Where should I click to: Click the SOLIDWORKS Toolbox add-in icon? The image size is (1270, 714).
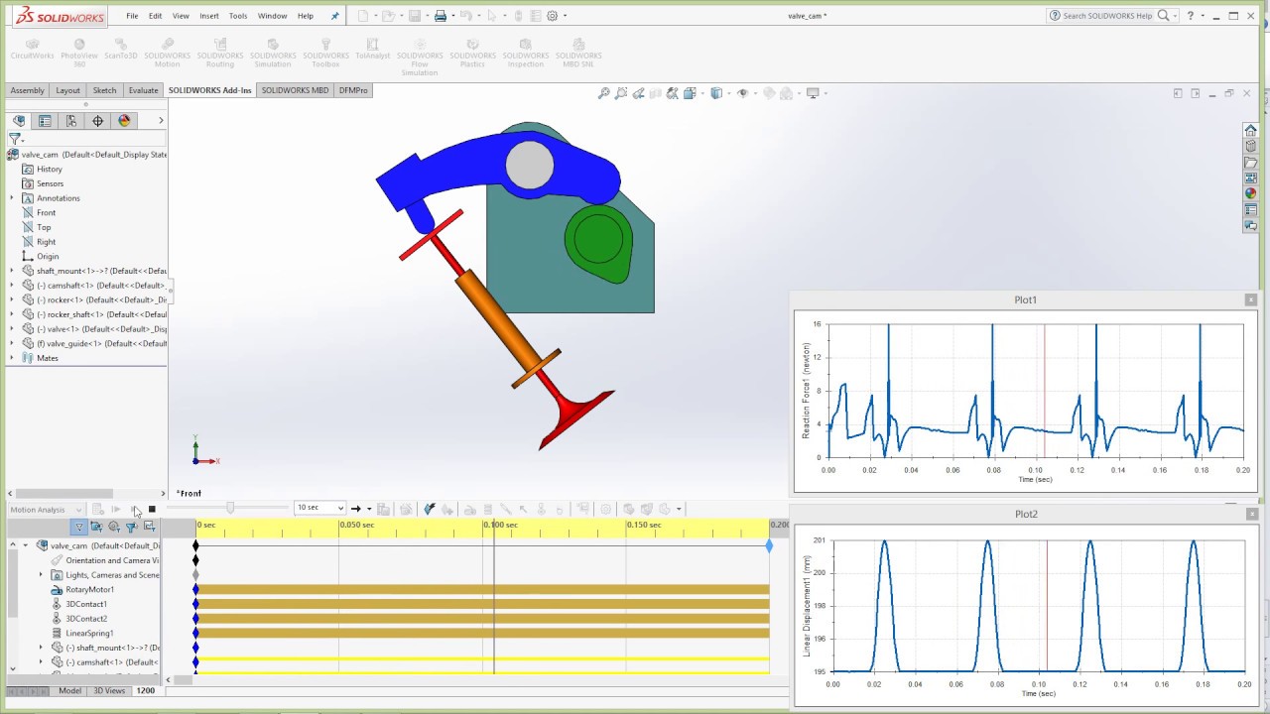(325, 54)
